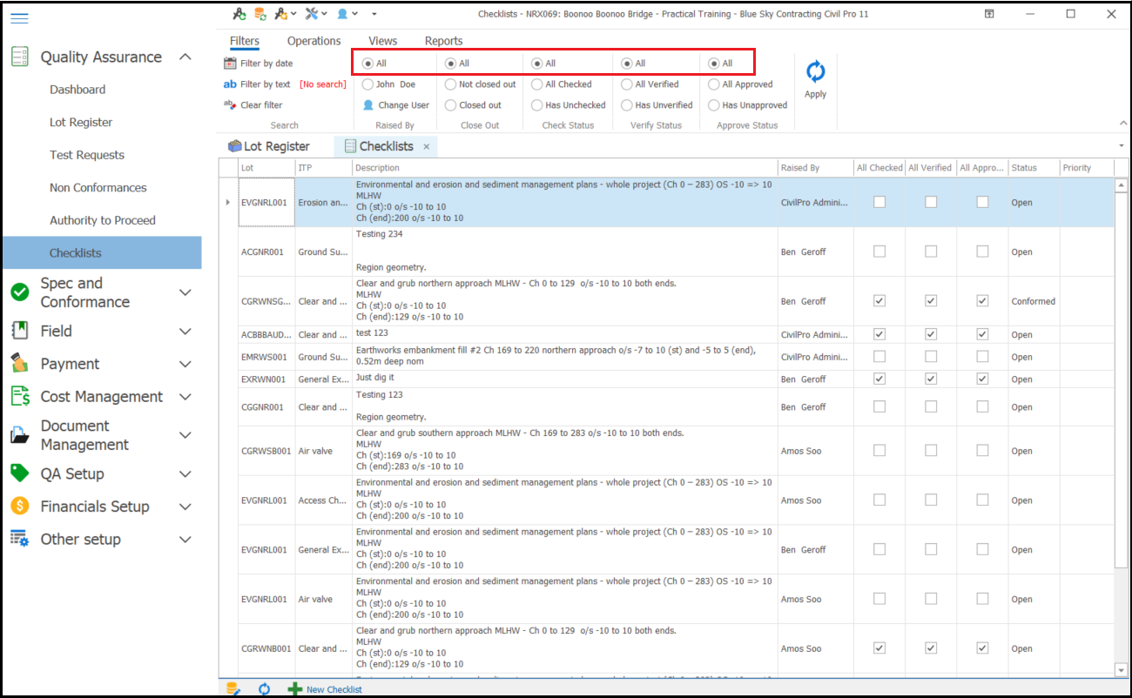Select the All Approved radio filter

coord(713,84)
